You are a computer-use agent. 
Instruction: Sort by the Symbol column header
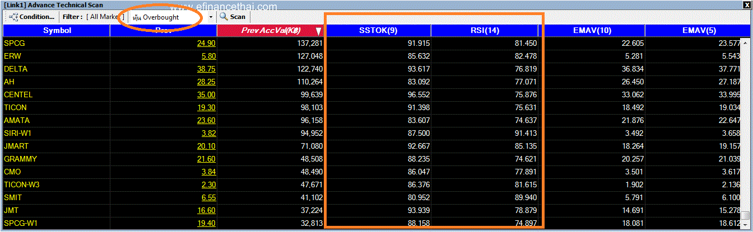[x=57, y=31]
